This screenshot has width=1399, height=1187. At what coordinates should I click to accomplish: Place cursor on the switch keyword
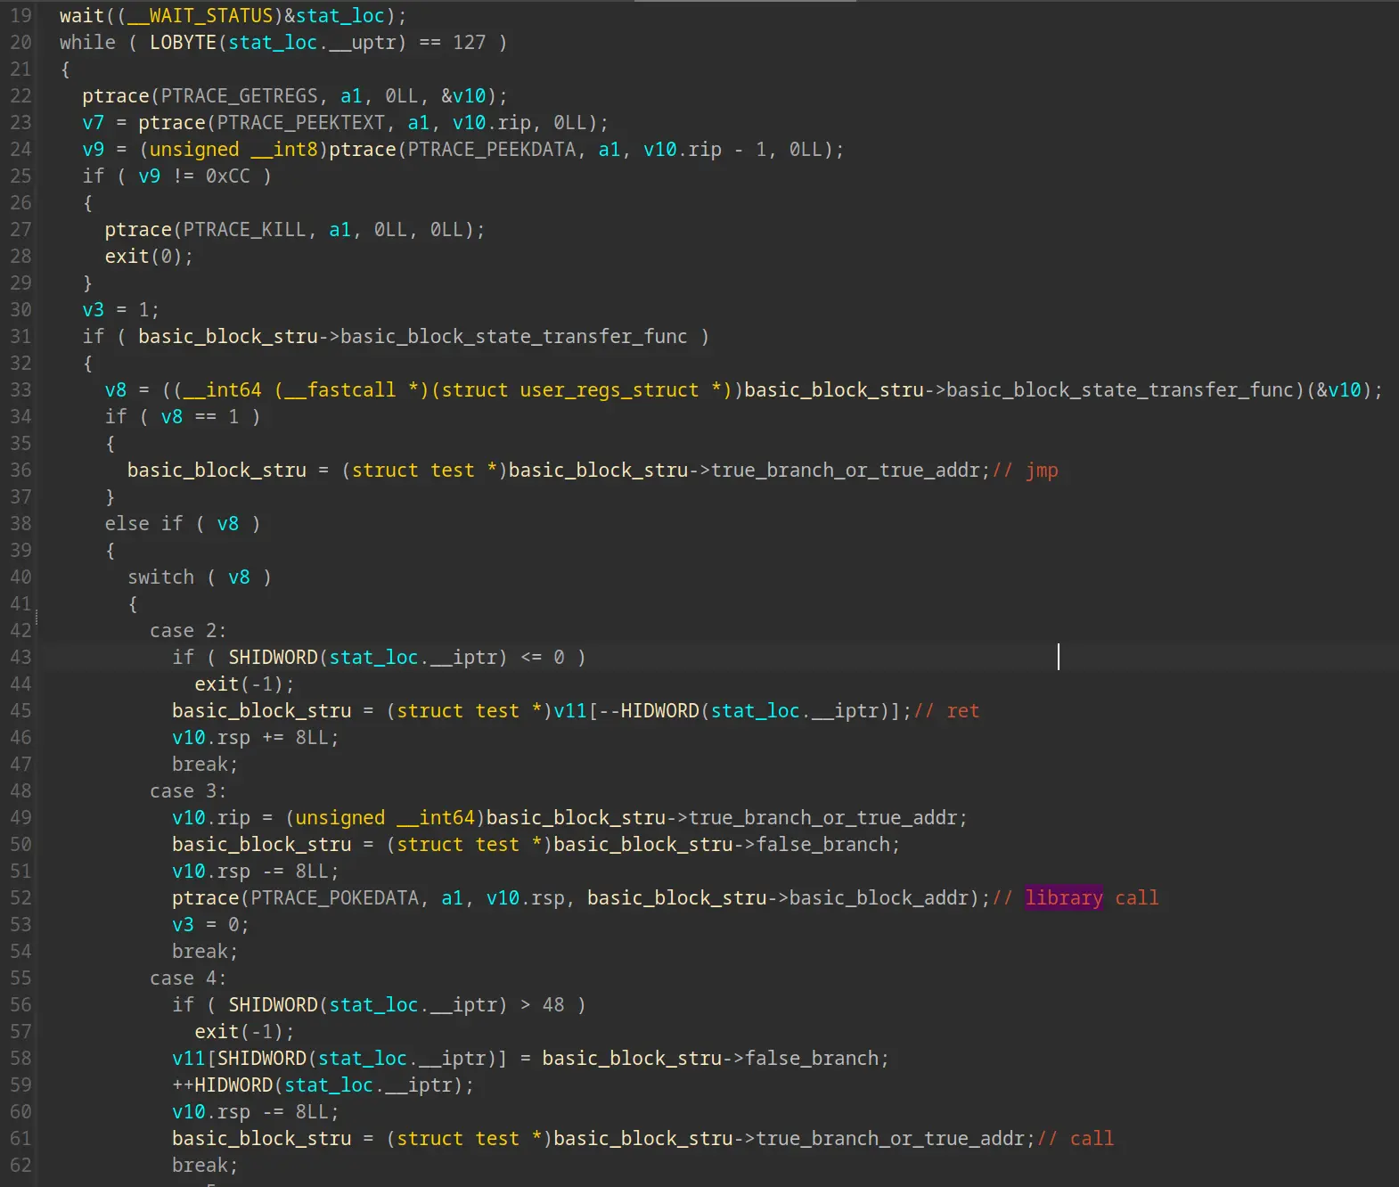point(160,577)
